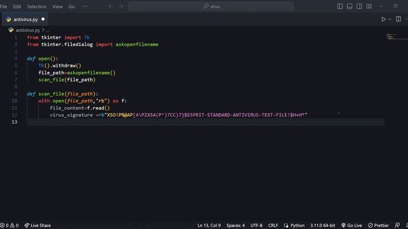Click the line 1 tkinter import

[58, 38]
